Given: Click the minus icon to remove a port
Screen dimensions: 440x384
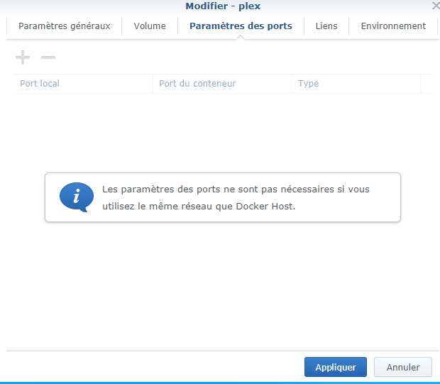Looking at the screenshot, I should coord(48,57).
